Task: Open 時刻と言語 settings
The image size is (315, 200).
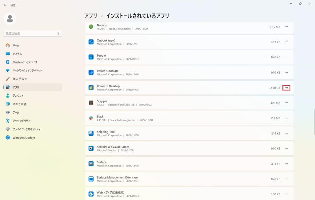Action: pyautogui.click(x=33, y=104)
